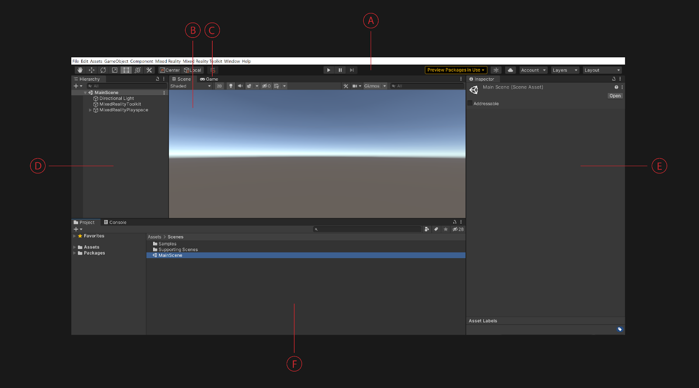
Task: Open the Collaborate services icon
Action: click(496, 70)
